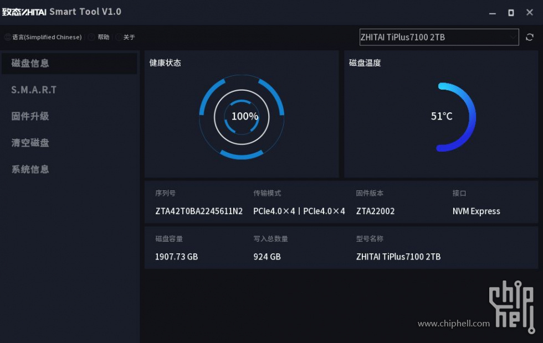The height and width of the screenshot is (343, 543).
Task: Click the 磁盘容量 label
Action: [169, 238]
